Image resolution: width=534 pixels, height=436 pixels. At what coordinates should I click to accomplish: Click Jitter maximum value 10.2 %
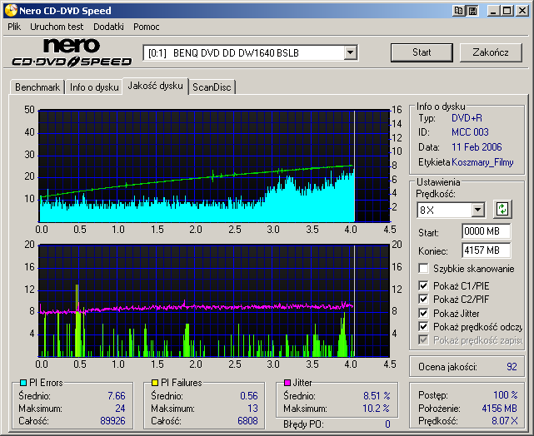[376, 409]
